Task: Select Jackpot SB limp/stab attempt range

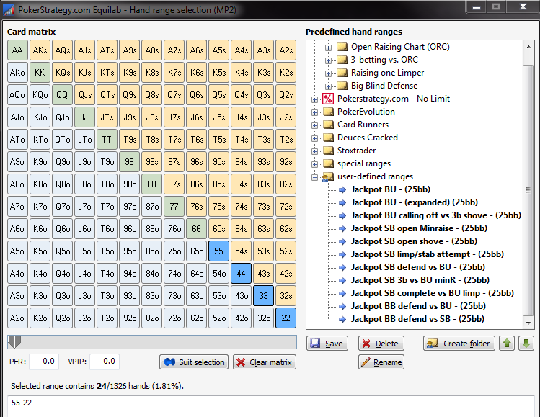Action: click(428, 254)
